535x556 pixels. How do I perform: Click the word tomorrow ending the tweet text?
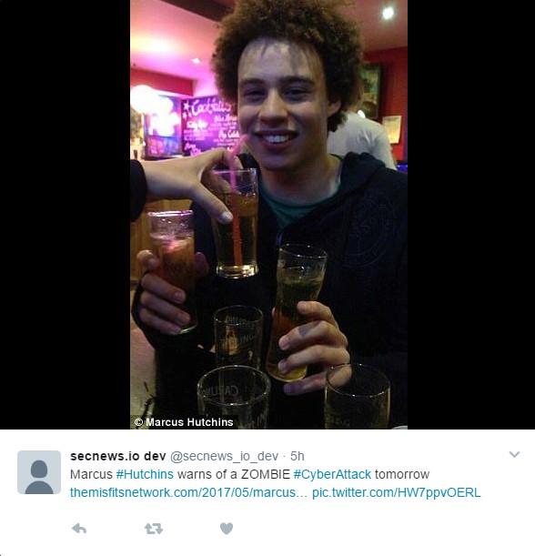coord(402,474)
